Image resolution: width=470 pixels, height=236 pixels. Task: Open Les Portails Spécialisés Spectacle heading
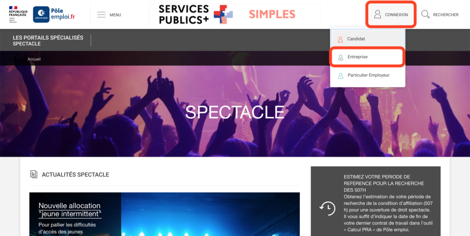pos(48,41)
